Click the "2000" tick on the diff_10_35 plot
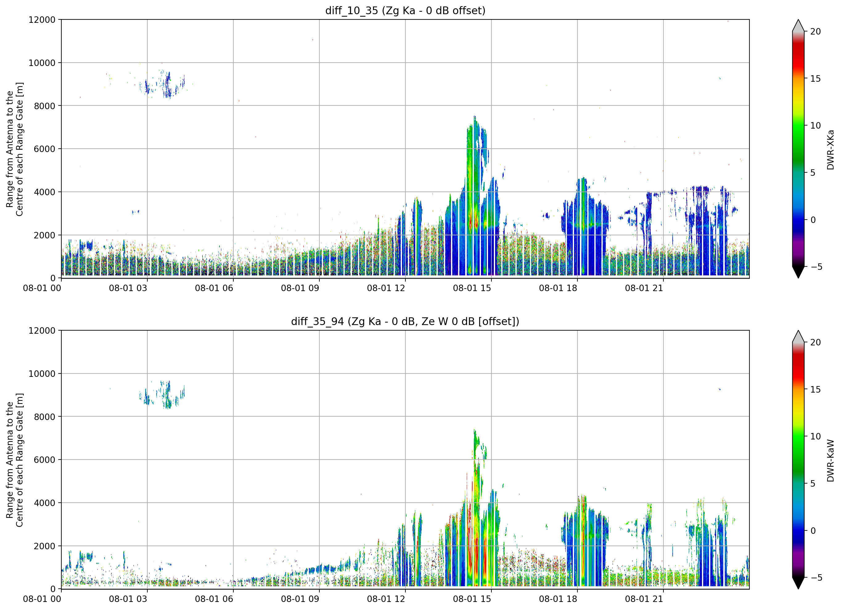The width and height of the screenshot is (841, 610). click(44, 235)
